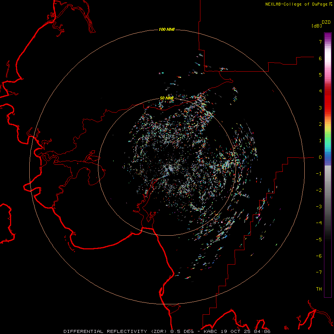334x334 pixels.
Task: Click the "DZD" legend title
Action: [326, 22]
